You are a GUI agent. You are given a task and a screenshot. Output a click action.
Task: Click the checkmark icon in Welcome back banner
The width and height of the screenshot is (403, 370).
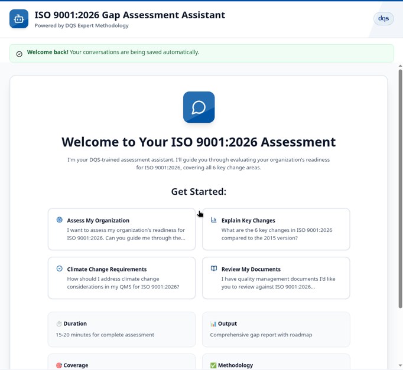click(19, 54)
